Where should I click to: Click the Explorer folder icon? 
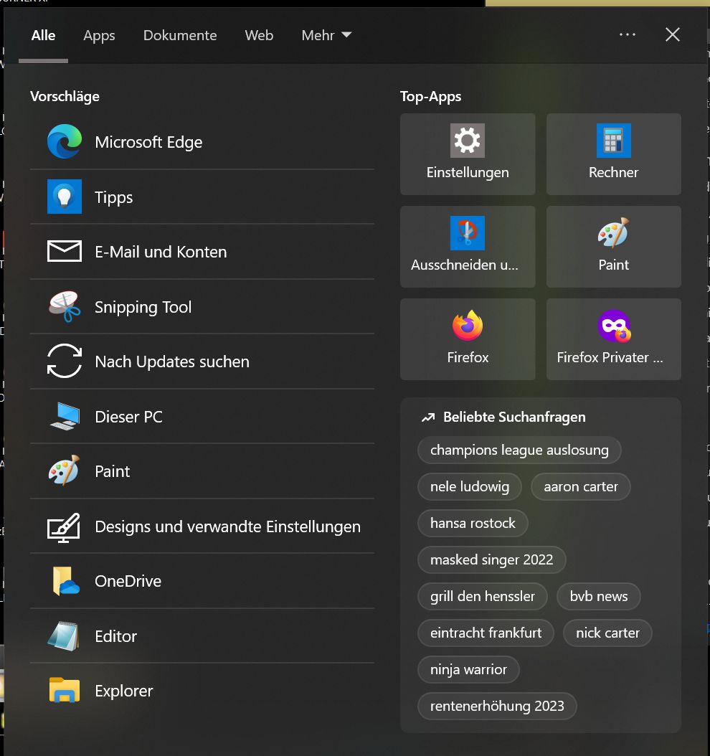tap(64, 691)
